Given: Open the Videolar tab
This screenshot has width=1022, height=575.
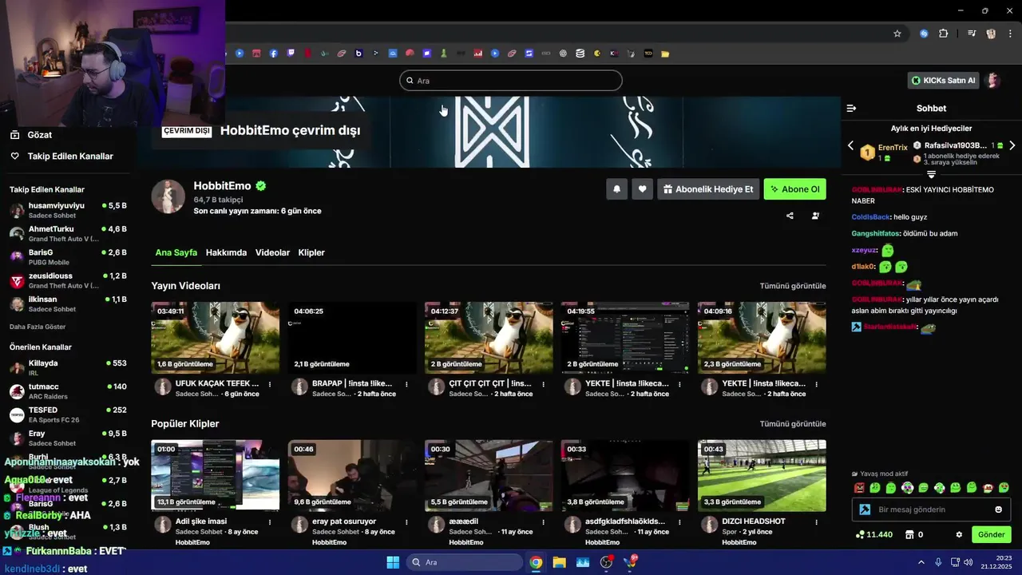Looking at the screenshot, I should (x=272, y=252).
